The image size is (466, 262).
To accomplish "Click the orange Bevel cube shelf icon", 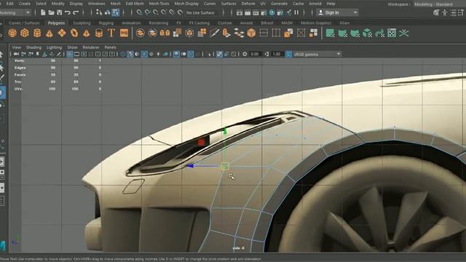I will point(251,33).
